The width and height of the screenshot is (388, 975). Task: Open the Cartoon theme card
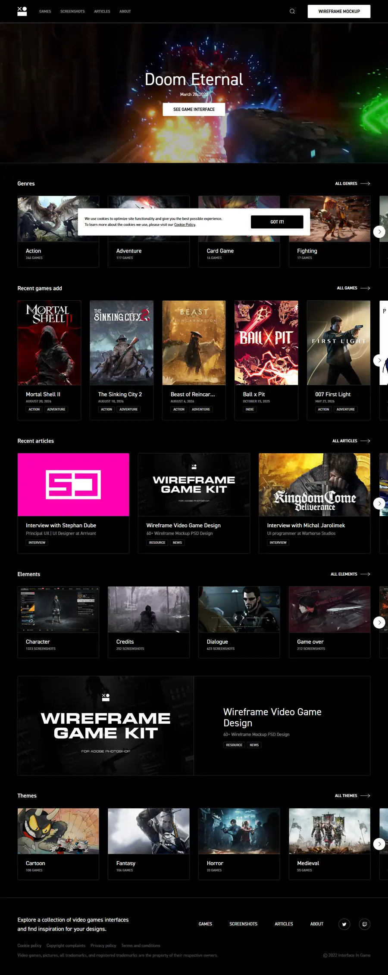[x=58, y=844]
